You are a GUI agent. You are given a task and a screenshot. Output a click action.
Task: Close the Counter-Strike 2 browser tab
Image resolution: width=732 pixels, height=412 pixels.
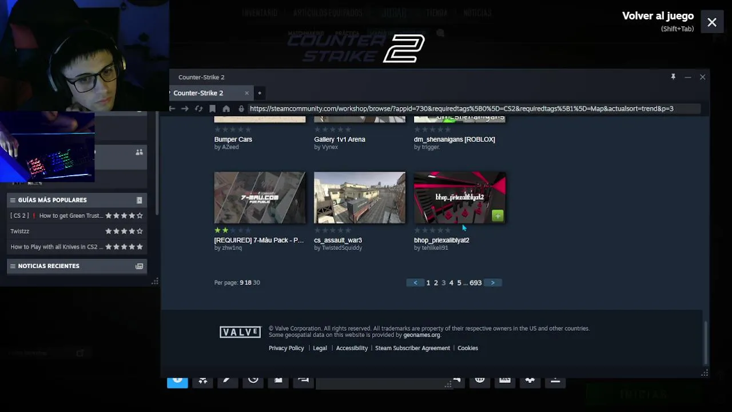tap(246, 93)
